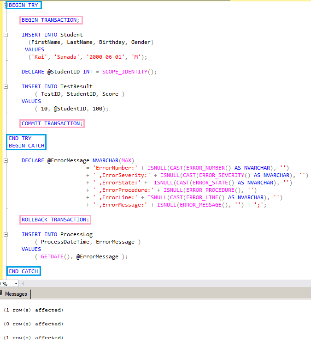Collapse the INSERT INTO Student statement
The width and height of the screenshot is (311, 348).
[6, 35]
